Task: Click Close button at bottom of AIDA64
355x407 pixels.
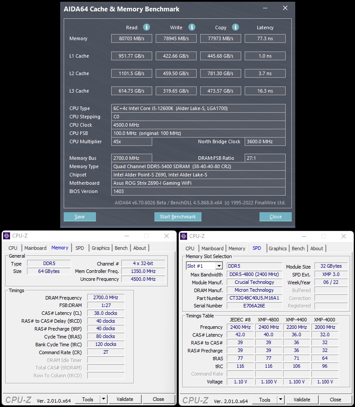Action: [x=275, y=217]
